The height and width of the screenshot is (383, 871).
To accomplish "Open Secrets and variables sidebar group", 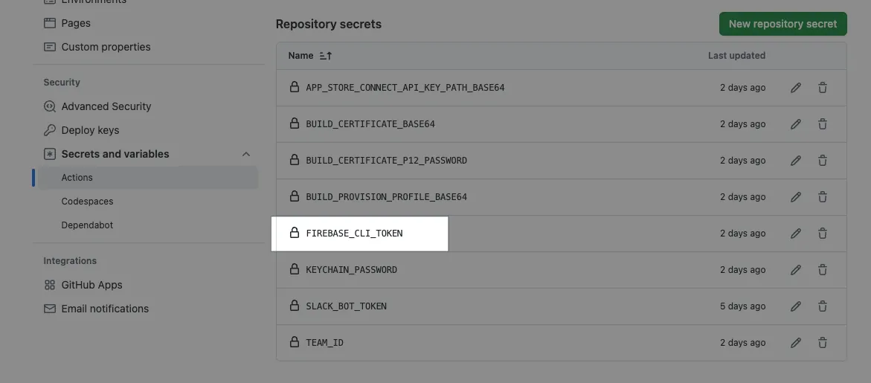I will click(x=115, y=154).
